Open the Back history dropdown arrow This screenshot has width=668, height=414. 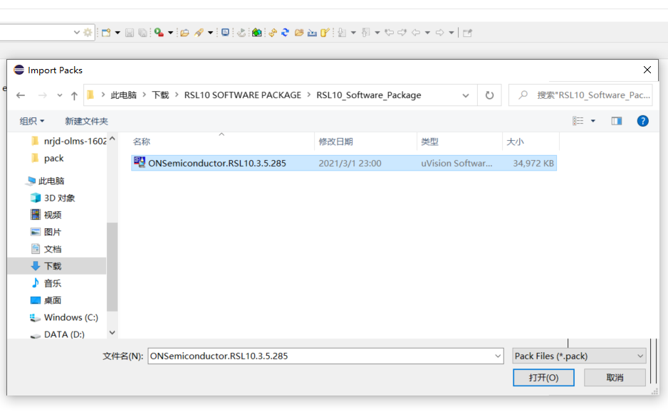tap(427, 33)
